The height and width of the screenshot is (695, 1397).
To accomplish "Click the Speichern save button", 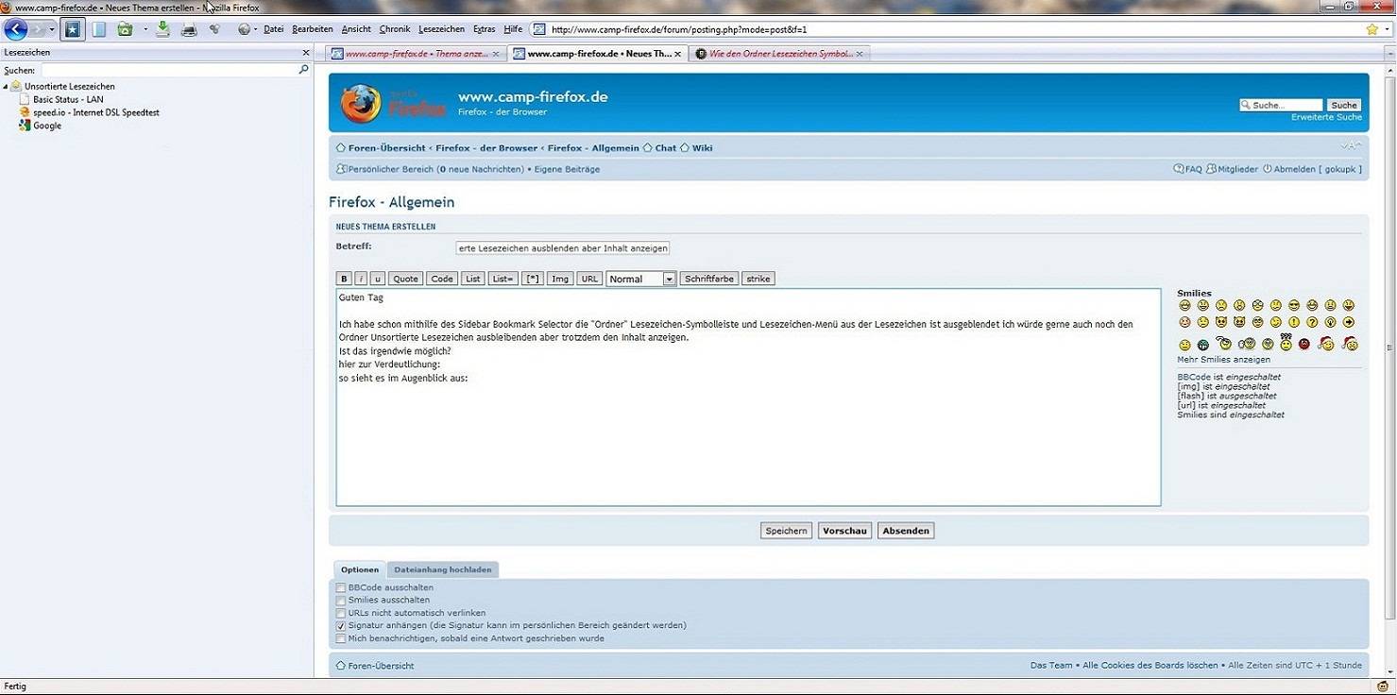I will [786, 531].
